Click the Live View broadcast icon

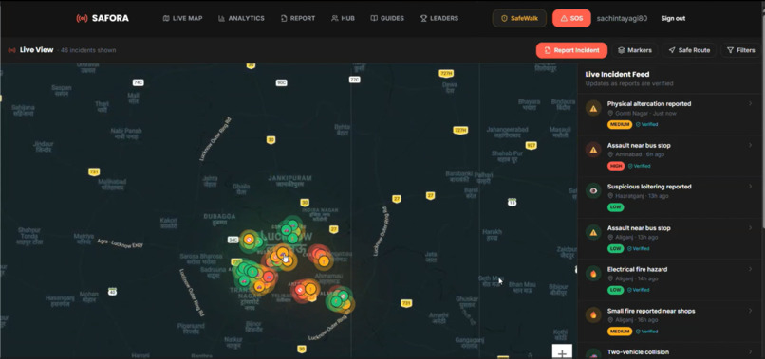[x=11, y=50]
